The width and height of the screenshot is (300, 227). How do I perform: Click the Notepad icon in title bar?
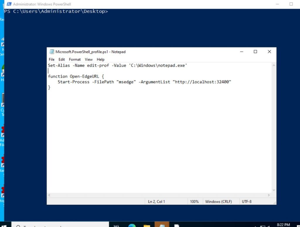click(52, 52)
